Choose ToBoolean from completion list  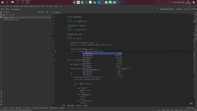tap(102, 72)
